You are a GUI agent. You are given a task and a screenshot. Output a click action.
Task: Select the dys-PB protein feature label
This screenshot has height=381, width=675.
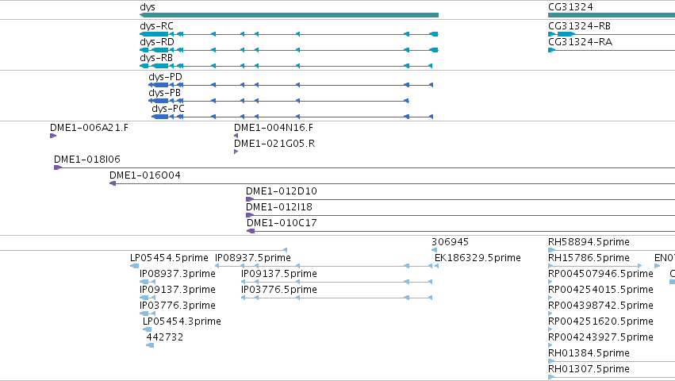pyautogui.click(x=164, y=93)
